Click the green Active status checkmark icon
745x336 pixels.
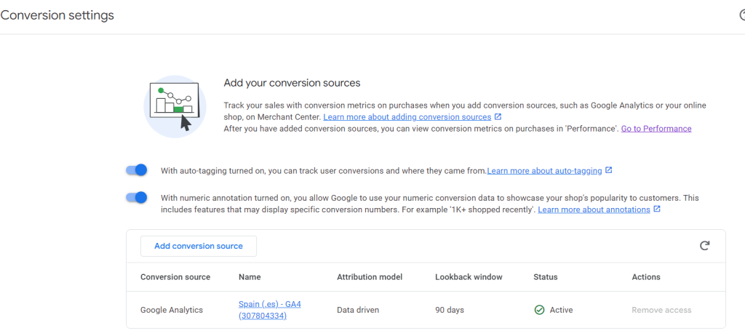539,310
